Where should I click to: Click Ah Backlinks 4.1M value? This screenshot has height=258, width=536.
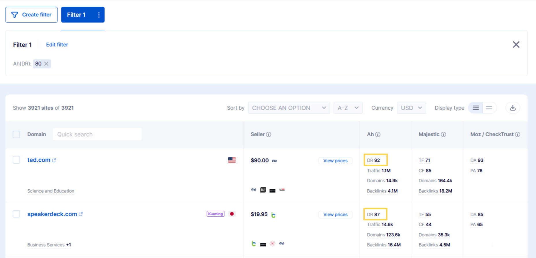click(x=382, y=191)
